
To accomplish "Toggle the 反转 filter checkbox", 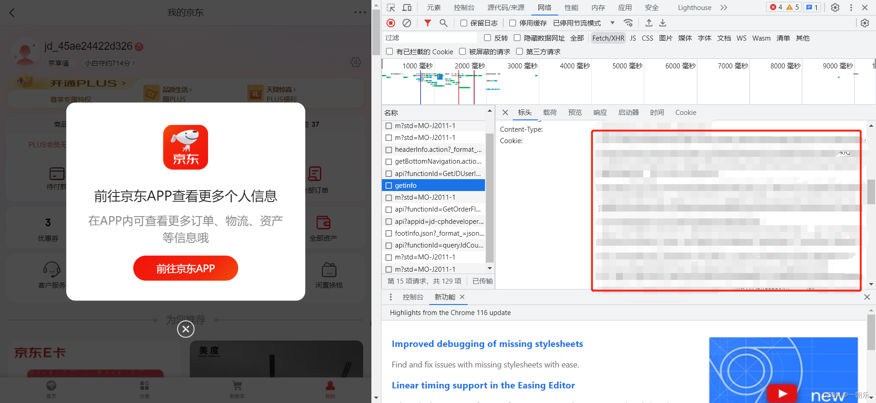I will pyautogui.click(x=487, y=38).
